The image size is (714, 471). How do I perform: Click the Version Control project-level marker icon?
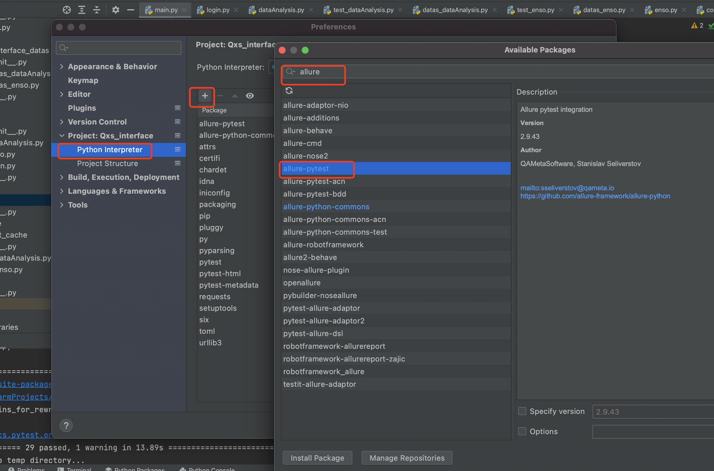[178, 122]
